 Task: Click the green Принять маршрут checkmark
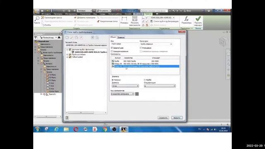[x=198, y=21]
